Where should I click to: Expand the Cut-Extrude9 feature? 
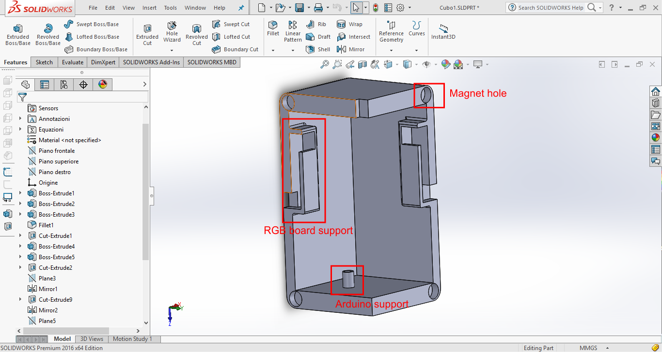pos(20,300)
